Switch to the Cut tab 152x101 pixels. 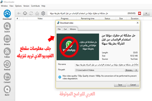tap(65, 29)
